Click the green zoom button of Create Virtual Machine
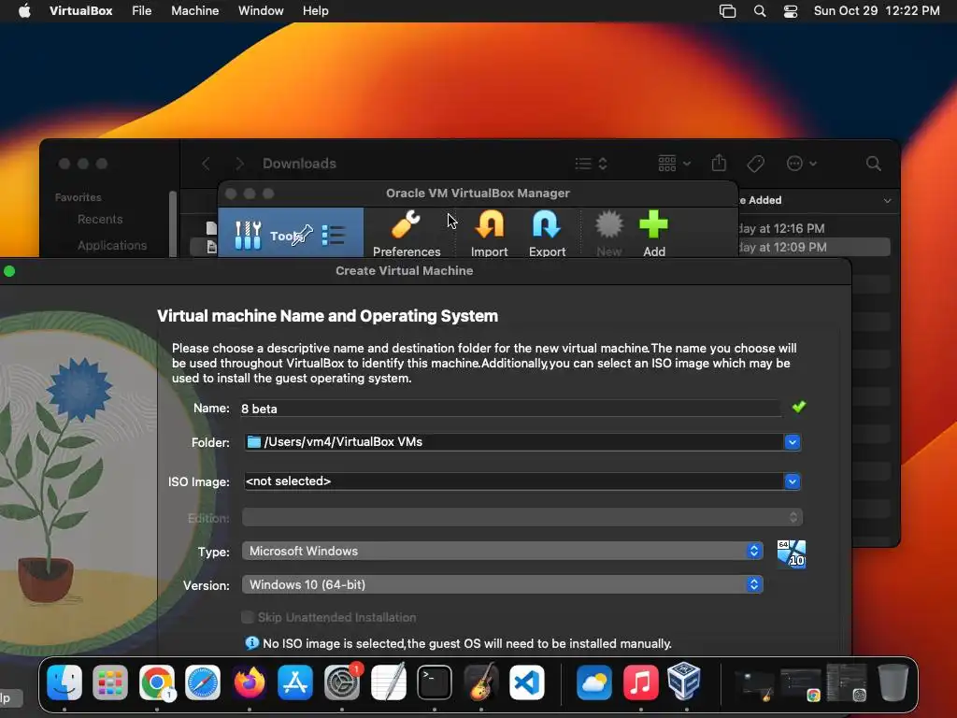The image size is (957, 718). click(x=9, y=271)
